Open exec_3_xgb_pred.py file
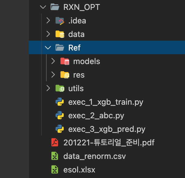 [107, 129]
